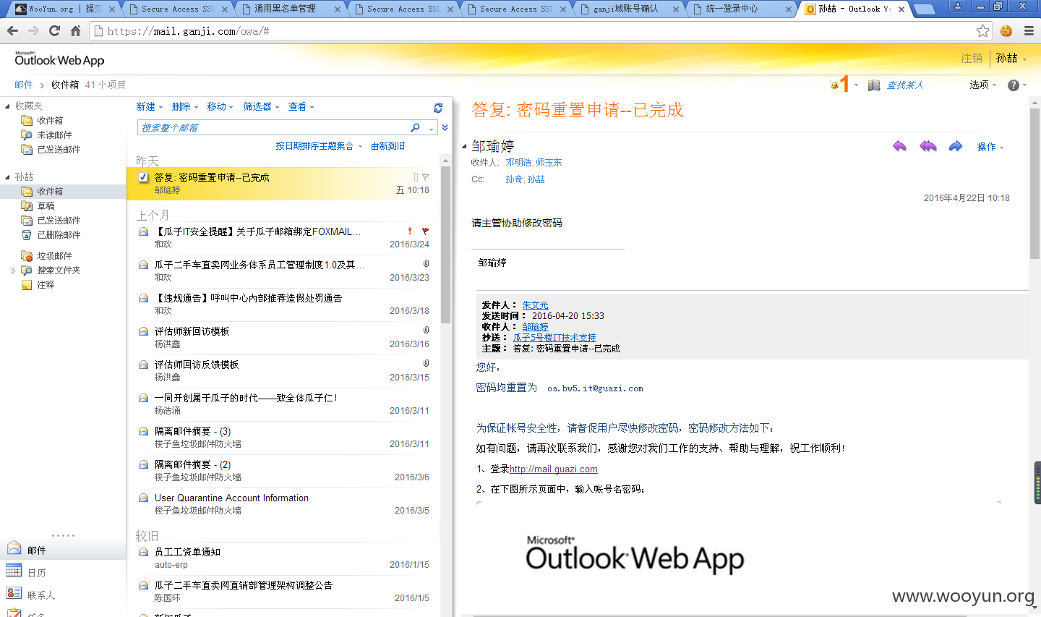Open the 收件箱 inbox under 孙喆
This screenshot has width=1041, height=617.
(x=50, y=191)
